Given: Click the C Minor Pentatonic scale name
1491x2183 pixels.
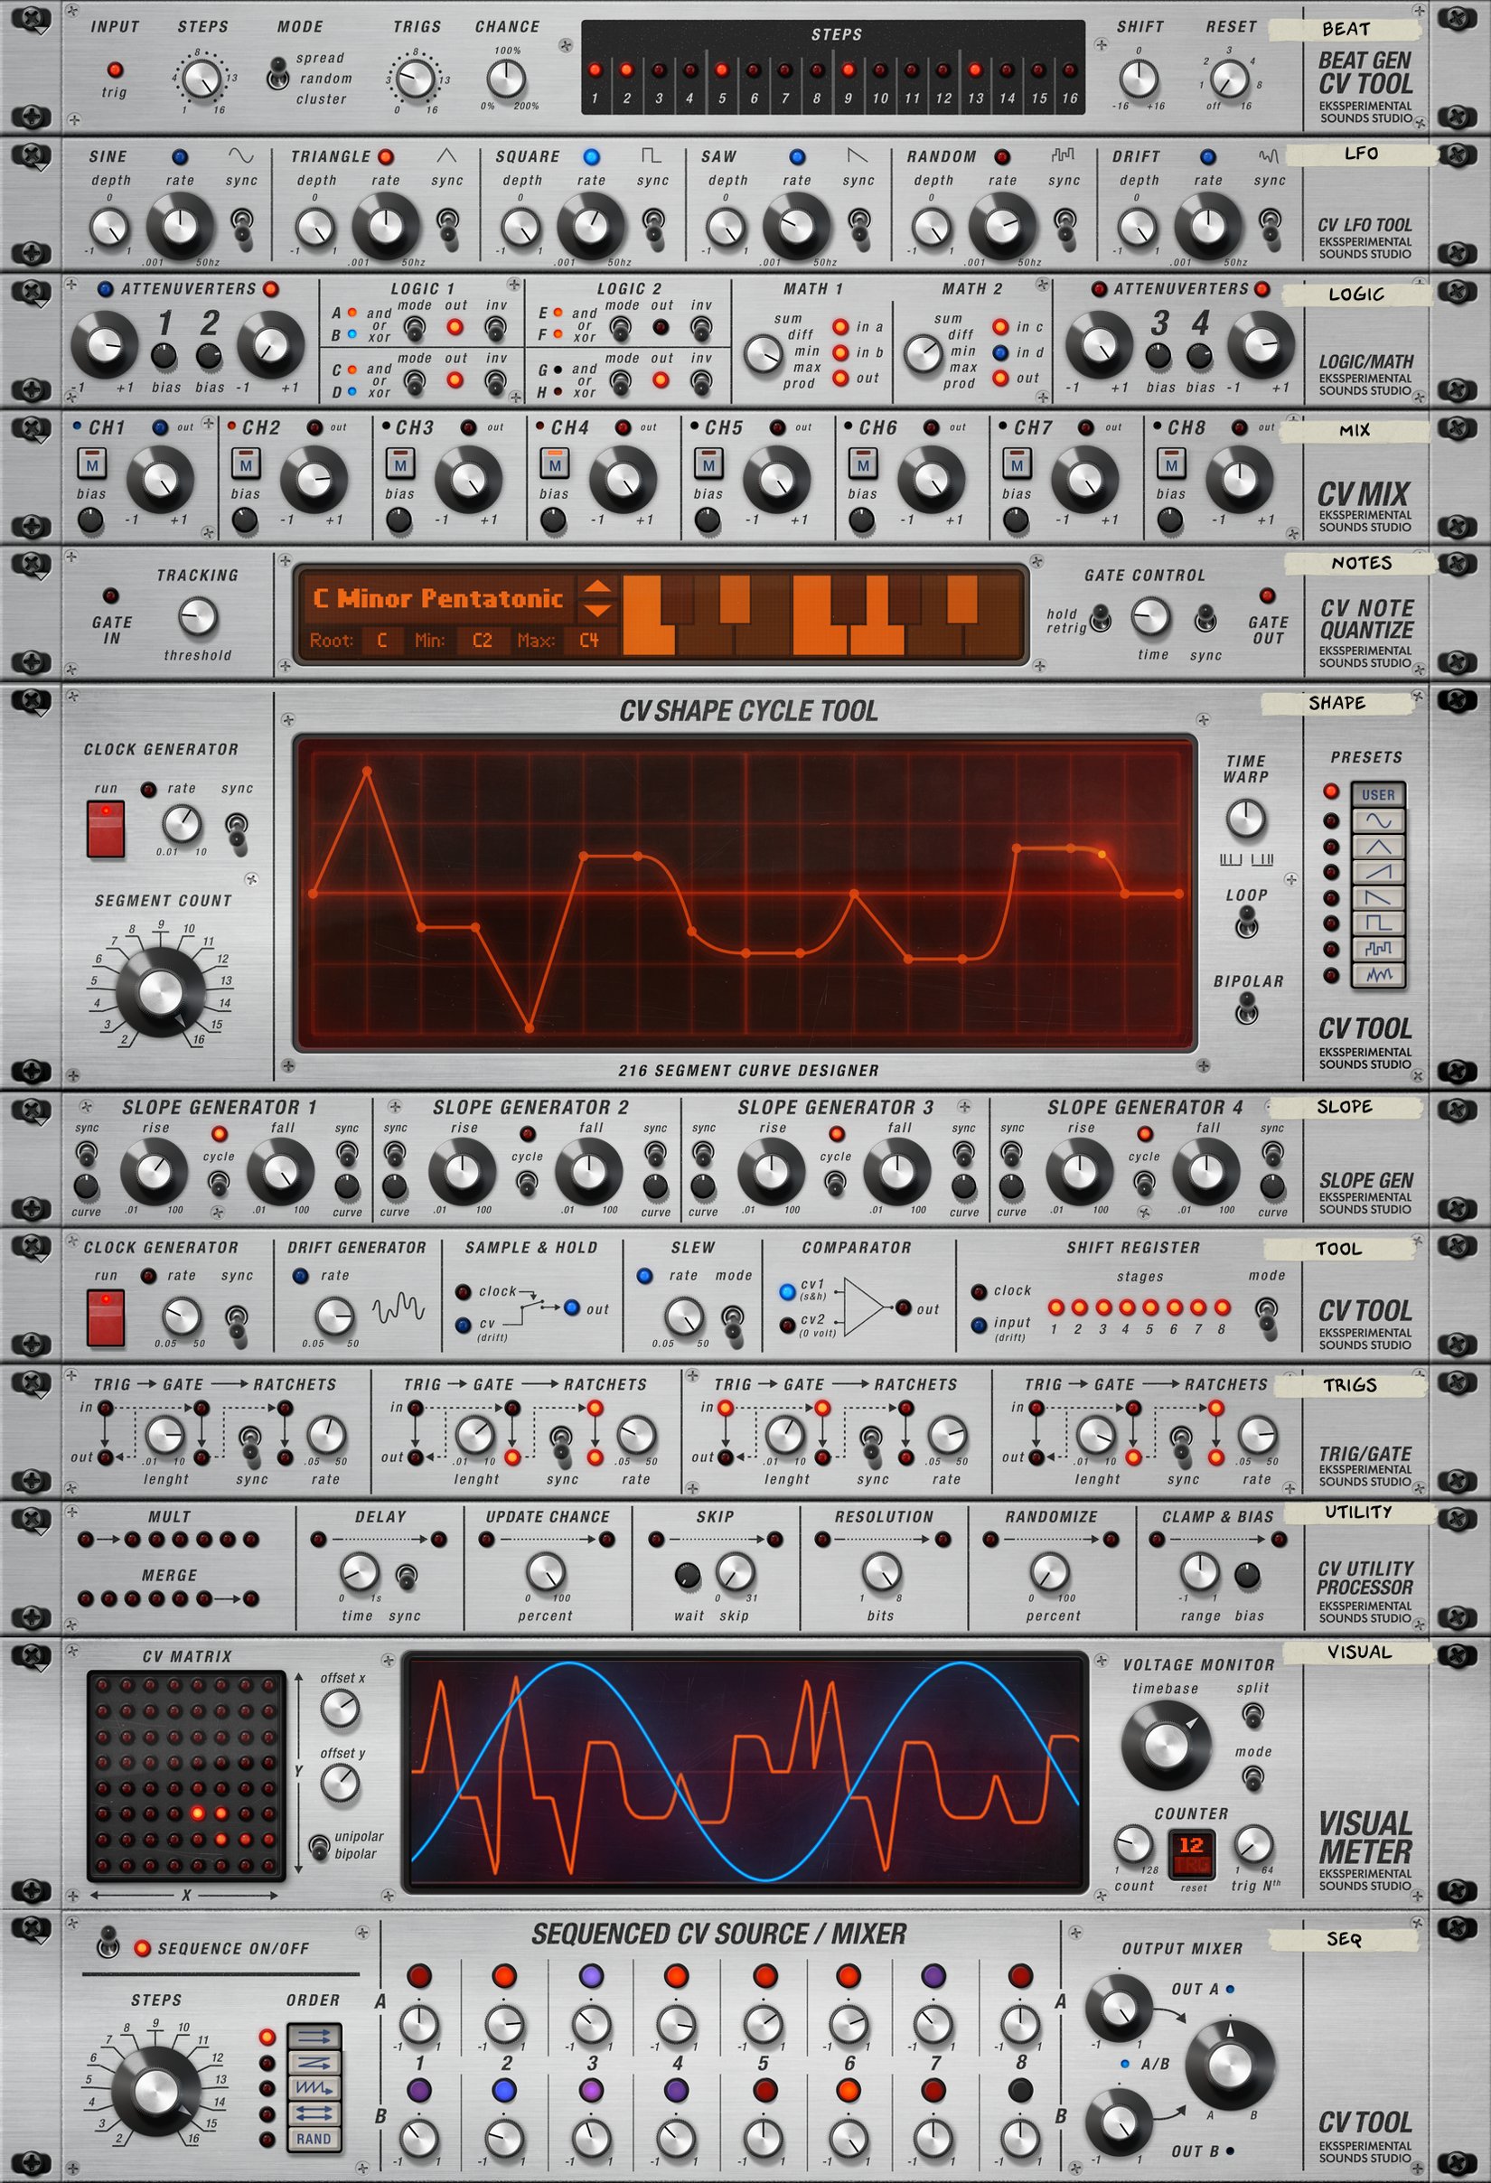Looking at the screenshot, I should pyautogui.click(x=437, y=598).
